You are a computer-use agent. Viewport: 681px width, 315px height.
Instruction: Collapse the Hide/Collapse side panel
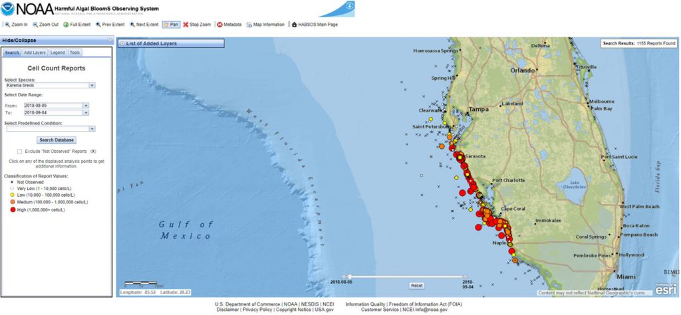click(109, 41)
